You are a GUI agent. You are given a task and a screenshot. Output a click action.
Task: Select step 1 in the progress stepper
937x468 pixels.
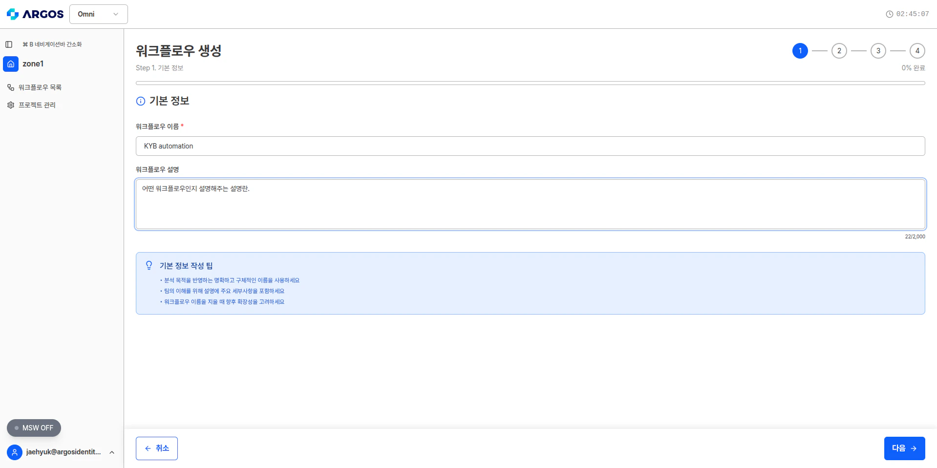(800, 51)
